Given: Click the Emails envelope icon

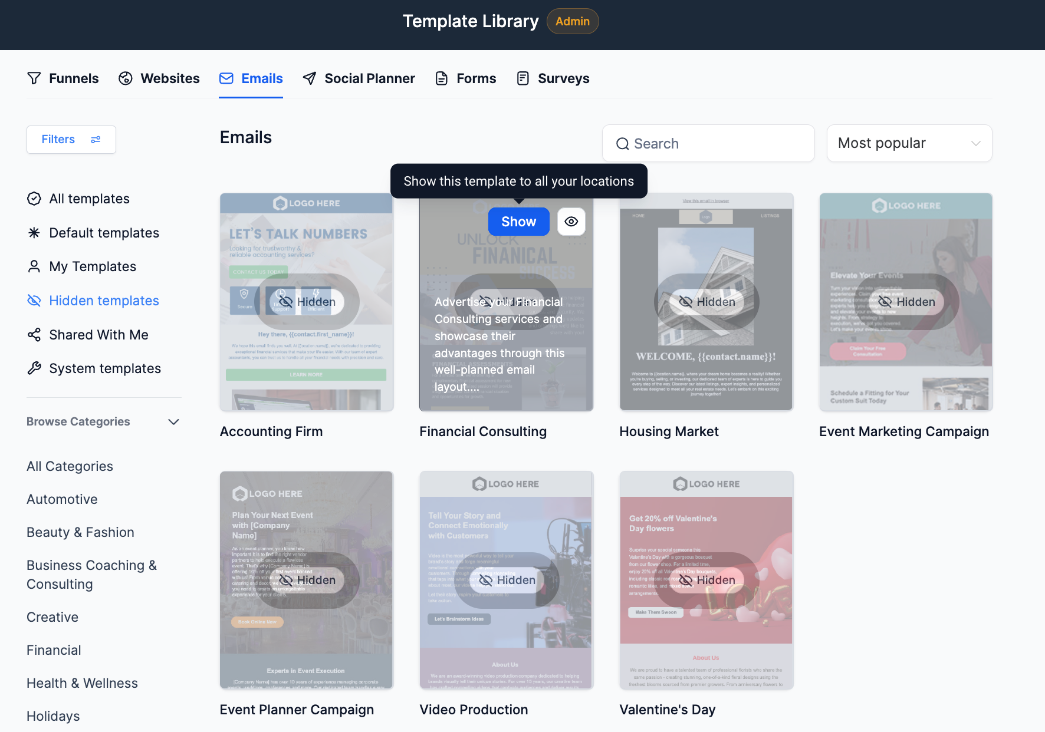Looking at the screenshot, I should pyautogui.click(x=226, y=78).
